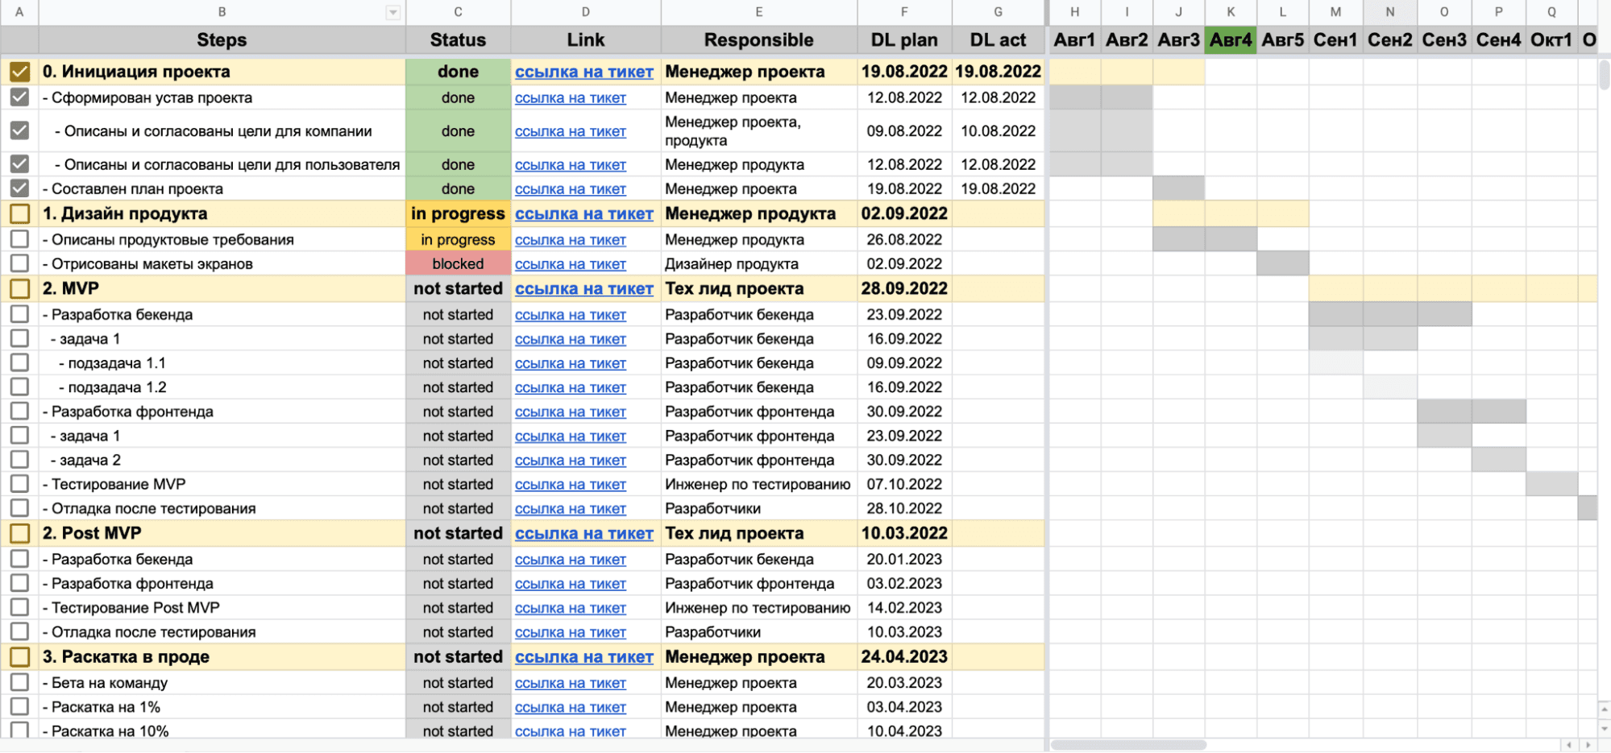Select the DL plan date '28.10.2022'
The width and height of the screenshot is (1611, 753).
coord(904,508)
